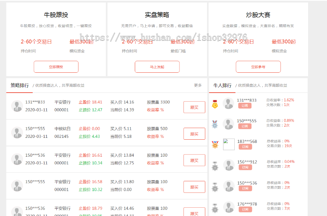Click 跟买 for the 中核钛白 002145 strategy
The image size is (327, 216).
click(194, 134)
